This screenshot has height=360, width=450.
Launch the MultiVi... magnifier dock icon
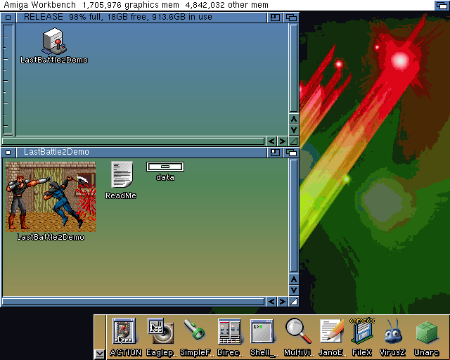coord(298,330)
